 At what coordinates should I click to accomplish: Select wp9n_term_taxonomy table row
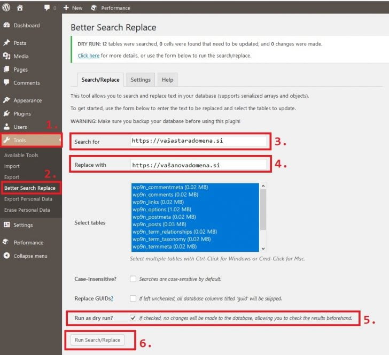click(195, 239)
